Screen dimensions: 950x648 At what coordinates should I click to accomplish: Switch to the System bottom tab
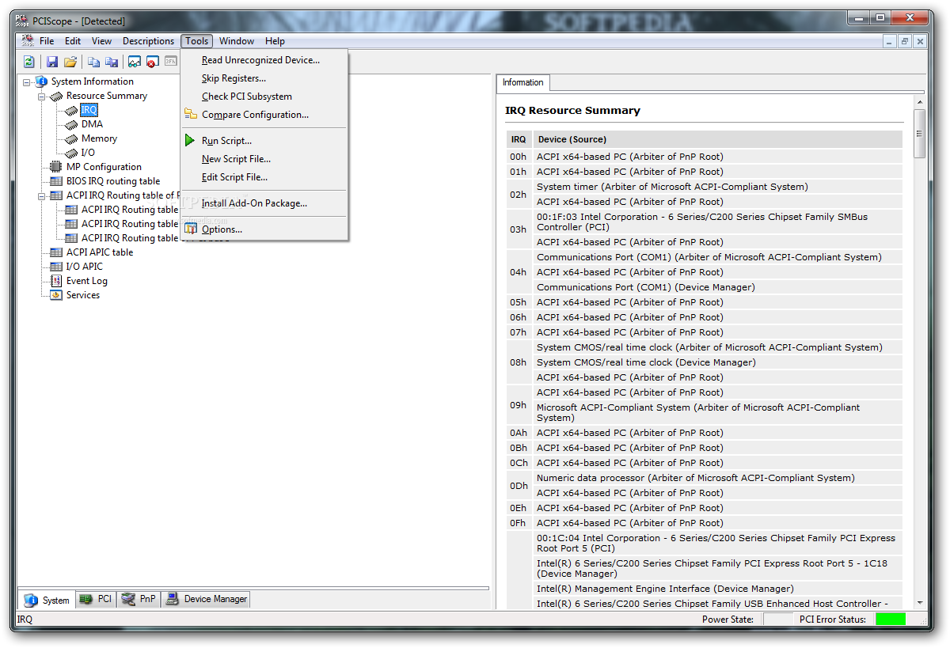pyautogui.click(x=47, y=600)
